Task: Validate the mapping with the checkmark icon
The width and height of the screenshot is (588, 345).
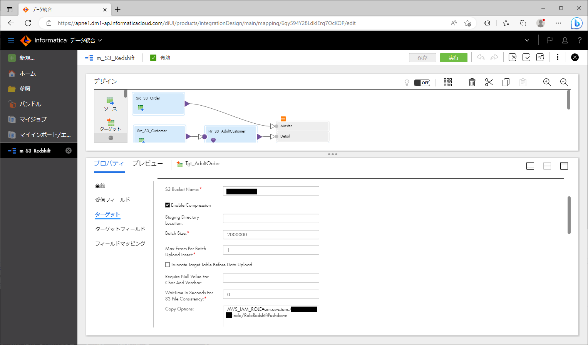Action: 526,57
